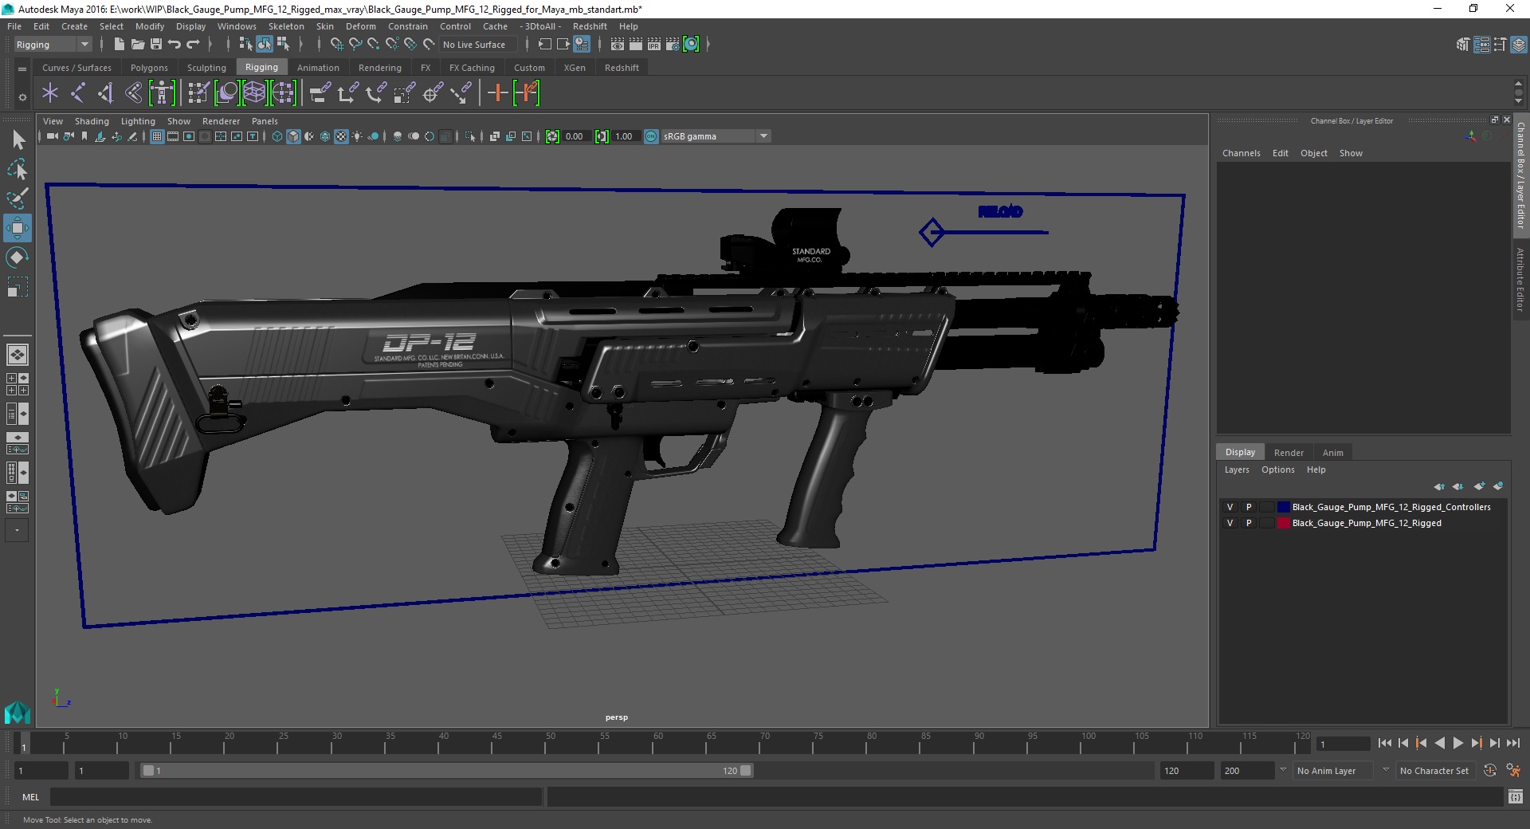Click the Redo arrow icon

tap(193, 45)
